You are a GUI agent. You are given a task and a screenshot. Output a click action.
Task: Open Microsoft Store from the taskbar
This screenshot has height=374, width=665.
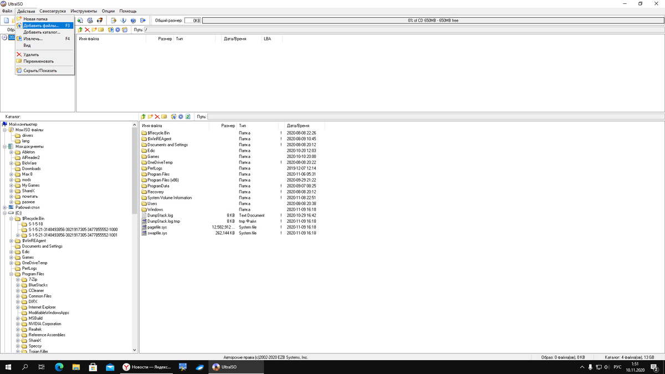tap(94, 367)
